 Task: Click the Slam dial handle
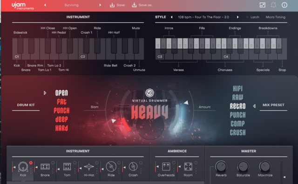coord(114,121)
